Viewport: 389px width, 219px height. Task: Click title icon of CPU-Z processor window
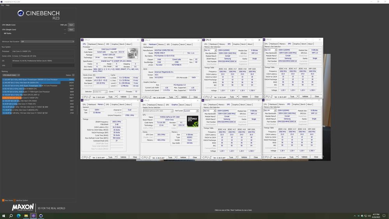[82, 40]
